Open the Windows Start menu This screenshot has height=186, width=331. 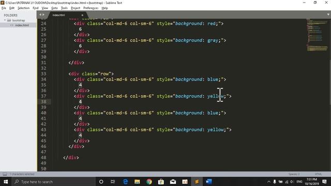tap(6, 181)
